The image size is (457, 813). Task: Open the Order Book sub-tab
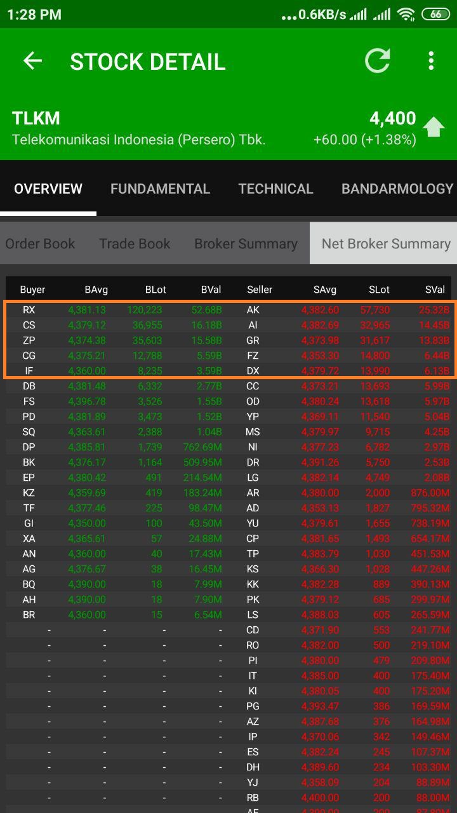click(x=40, y=243)
